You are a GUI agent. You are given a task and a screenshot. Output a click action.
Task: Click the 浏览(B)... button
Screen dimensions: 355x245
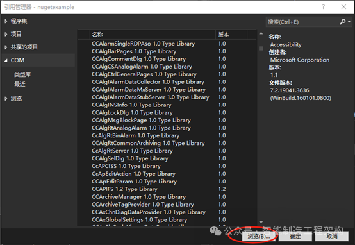[x=258, y=237]
